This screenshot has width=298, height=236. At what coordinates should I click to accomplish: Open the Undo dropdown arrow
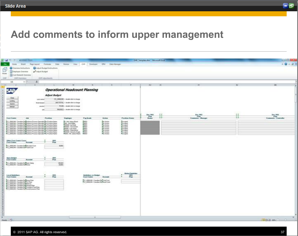click(x=11, y=60)
